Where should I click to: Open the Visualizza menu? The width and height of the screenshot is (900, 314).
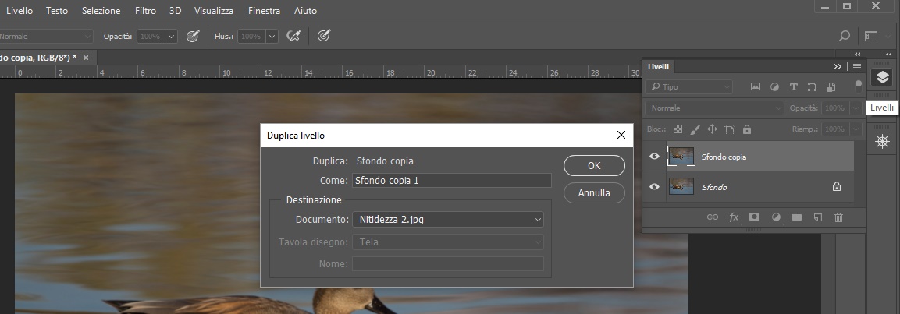click(x=214, y=11)
